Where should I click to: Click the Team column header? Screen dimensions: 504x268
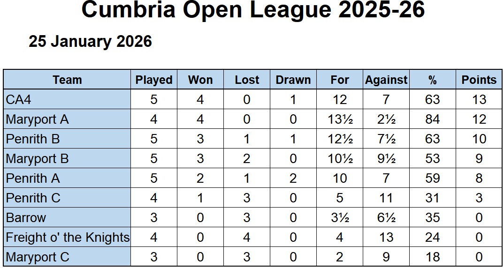67,80
